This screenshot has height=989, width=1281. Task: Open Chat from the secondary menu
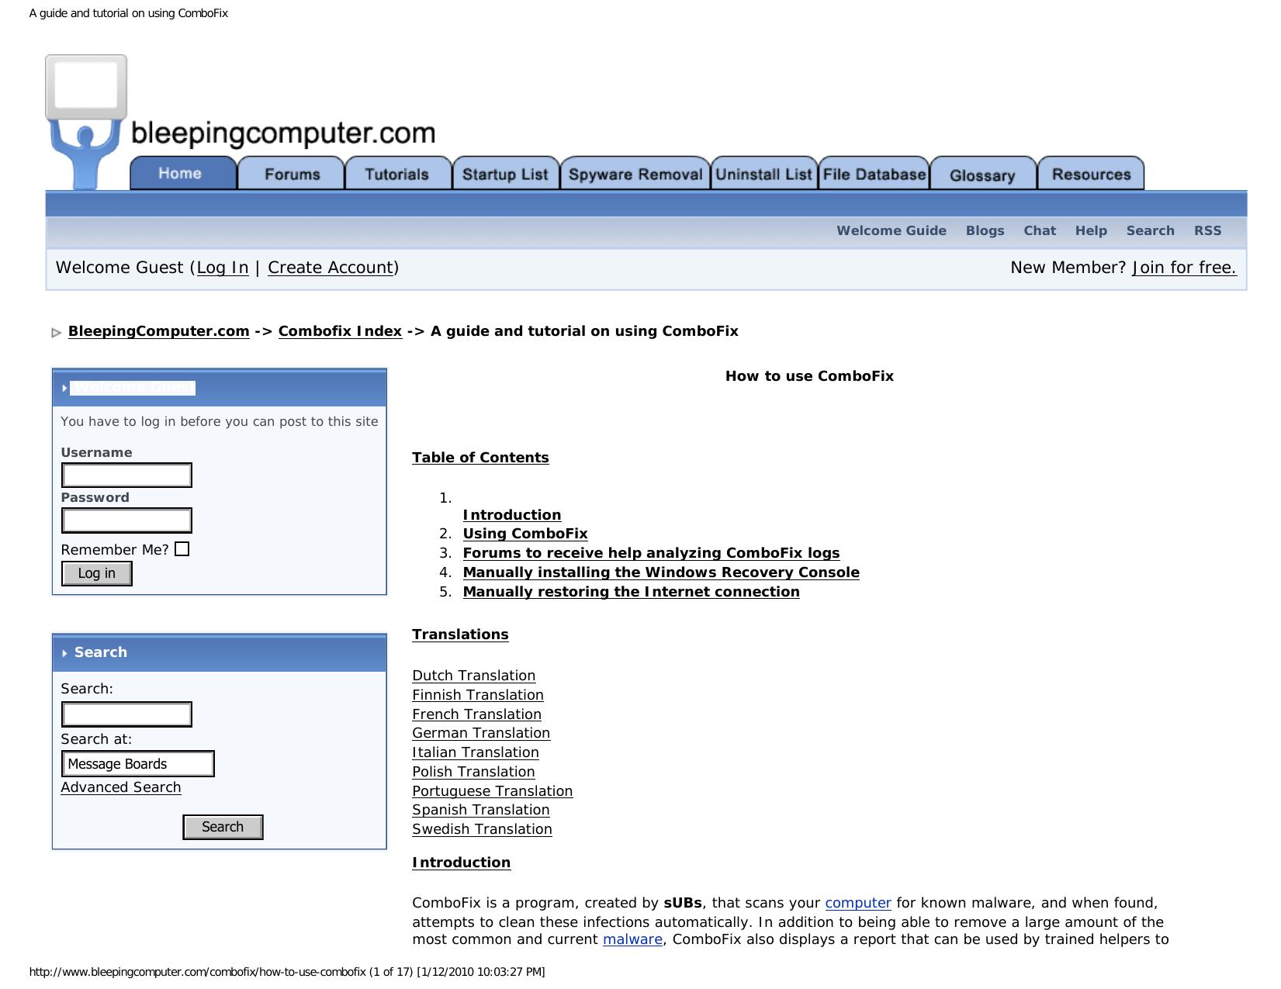click(1040, 230)
